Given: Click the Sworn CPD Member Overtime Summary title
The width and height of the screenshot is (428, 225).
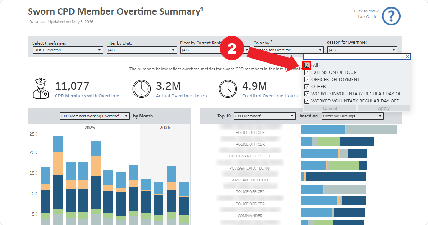Looking at the screenshot, I should coord(116,11).
